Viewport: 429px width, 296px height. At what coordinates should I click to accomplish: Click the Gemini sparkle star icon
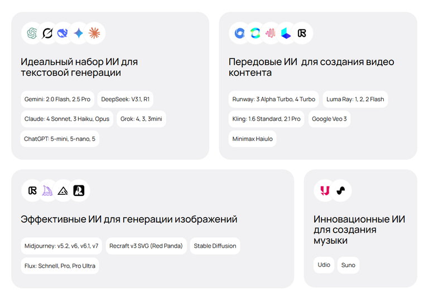(79, 33)
